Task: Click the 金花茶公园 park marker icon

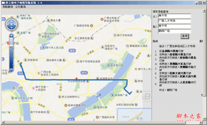Action: (x=108, y=65)
